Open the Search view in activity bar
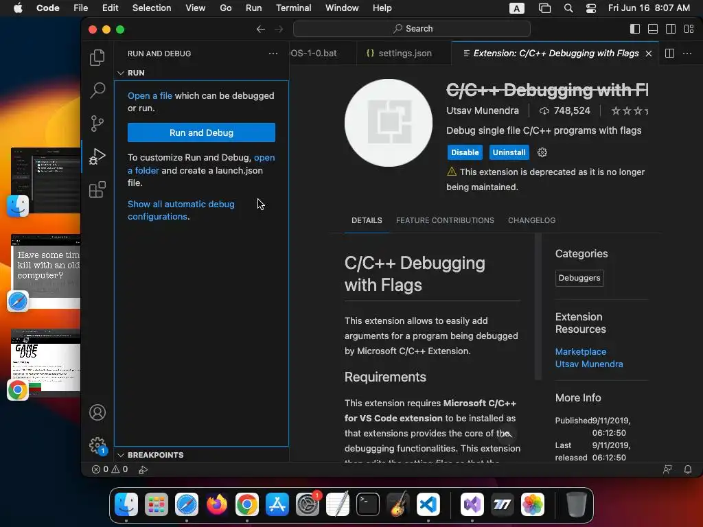703x527 pixels. (x=97, y=90)
